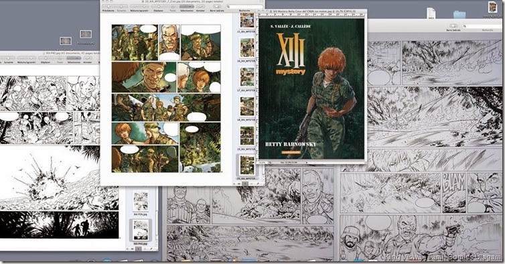Image resolution: width=505 pixels, height=264 pixels.
Task: Click Réduire/agrandir zoom control in colored comic window
Action: click(x=139, y=7)
